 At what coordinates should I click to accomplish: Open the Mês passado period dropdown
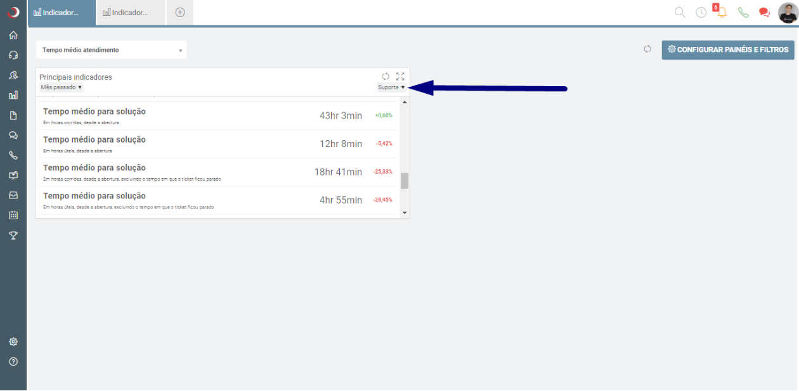pyautogui.click(x=62, y=87)
